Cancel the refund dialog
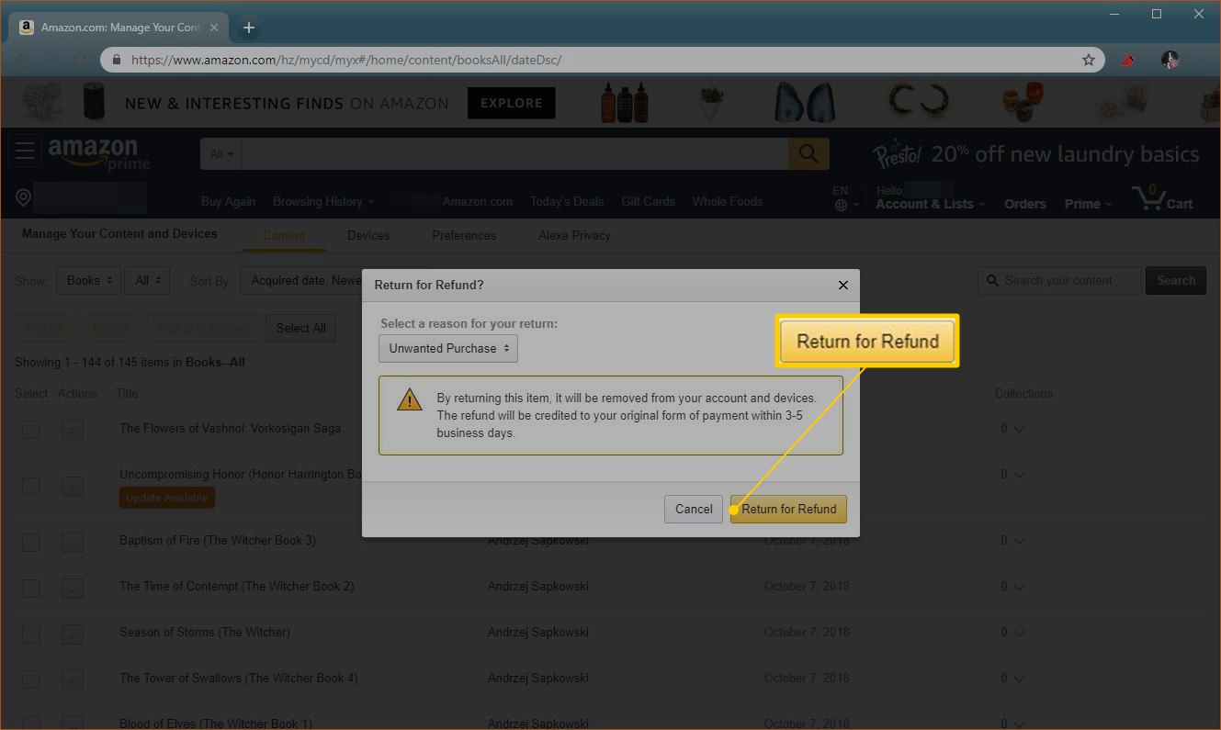 694,509
